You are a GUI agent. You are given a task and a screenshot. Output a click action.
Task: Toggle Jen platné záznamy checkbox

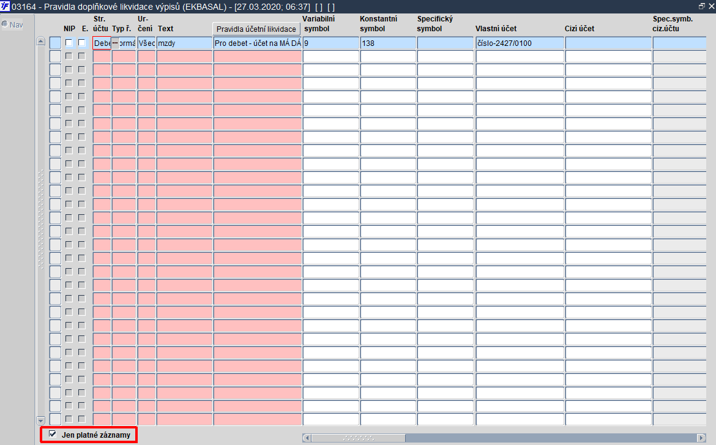pyautogui.click(x=53, y=434)
